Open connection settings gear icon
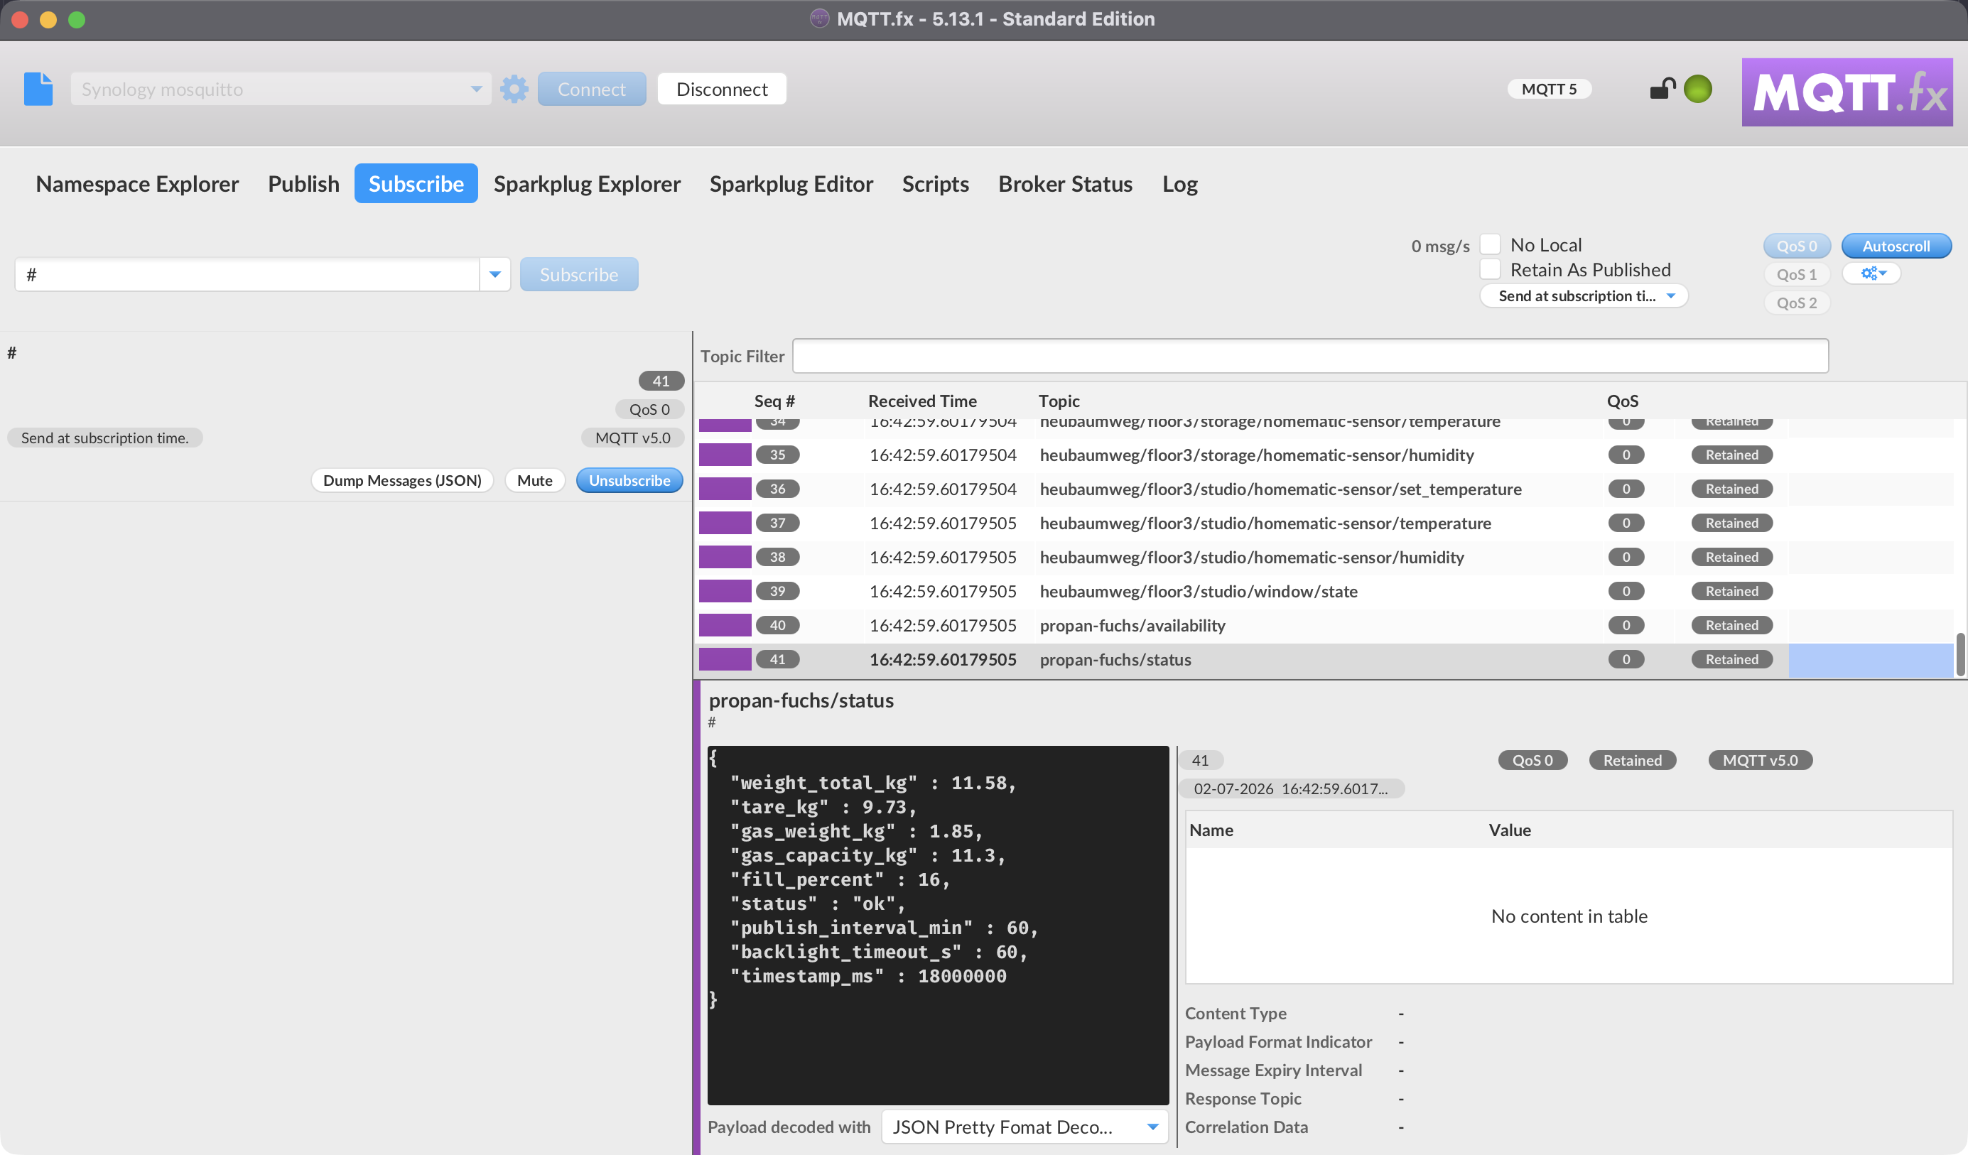 click(x=514, y=89)
